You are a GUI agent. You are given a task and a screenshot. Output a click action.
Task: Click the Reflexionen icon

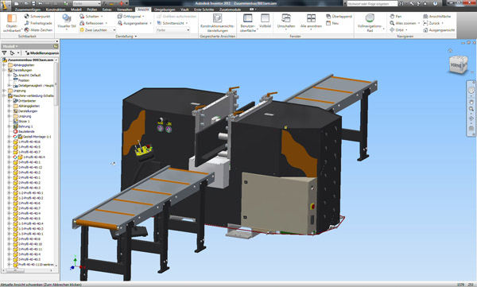click(82, 23)
